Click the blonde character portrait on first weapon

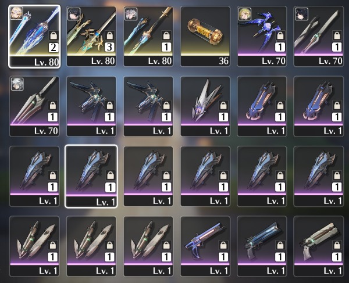pyautogui.click(x=17, y=13)
